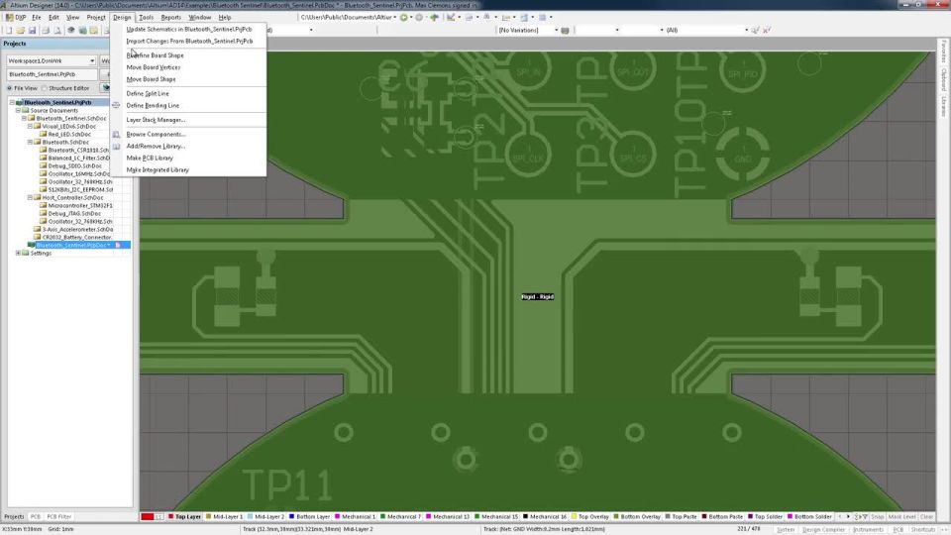Click the Design Compiler status bar button
Image resolution: width=951 pixels, height=535 pixels.
click(823, 529)
